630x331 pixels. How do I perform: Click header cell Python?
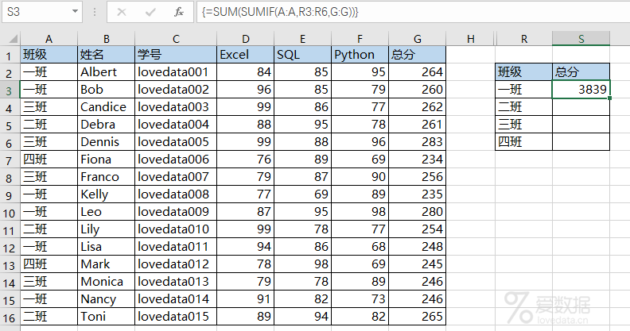pyautogui.click(x=360, y=55)
